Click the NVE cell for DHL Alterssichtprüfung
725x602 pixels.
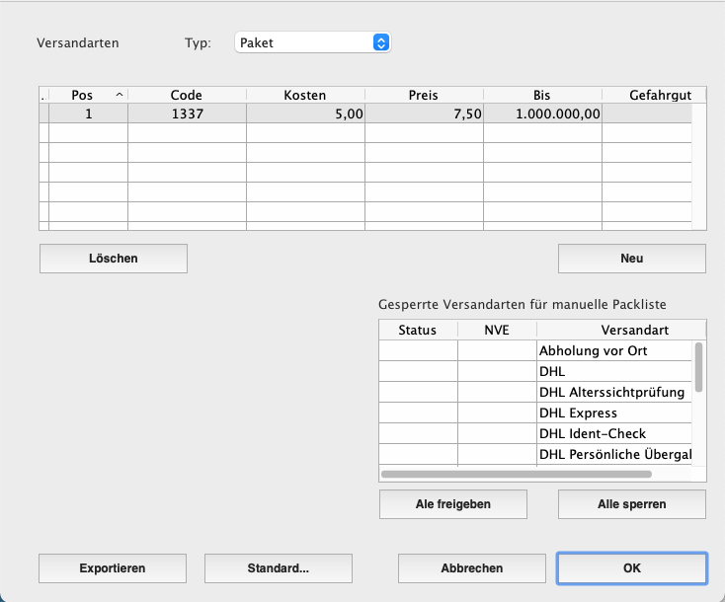pos(497,392)
